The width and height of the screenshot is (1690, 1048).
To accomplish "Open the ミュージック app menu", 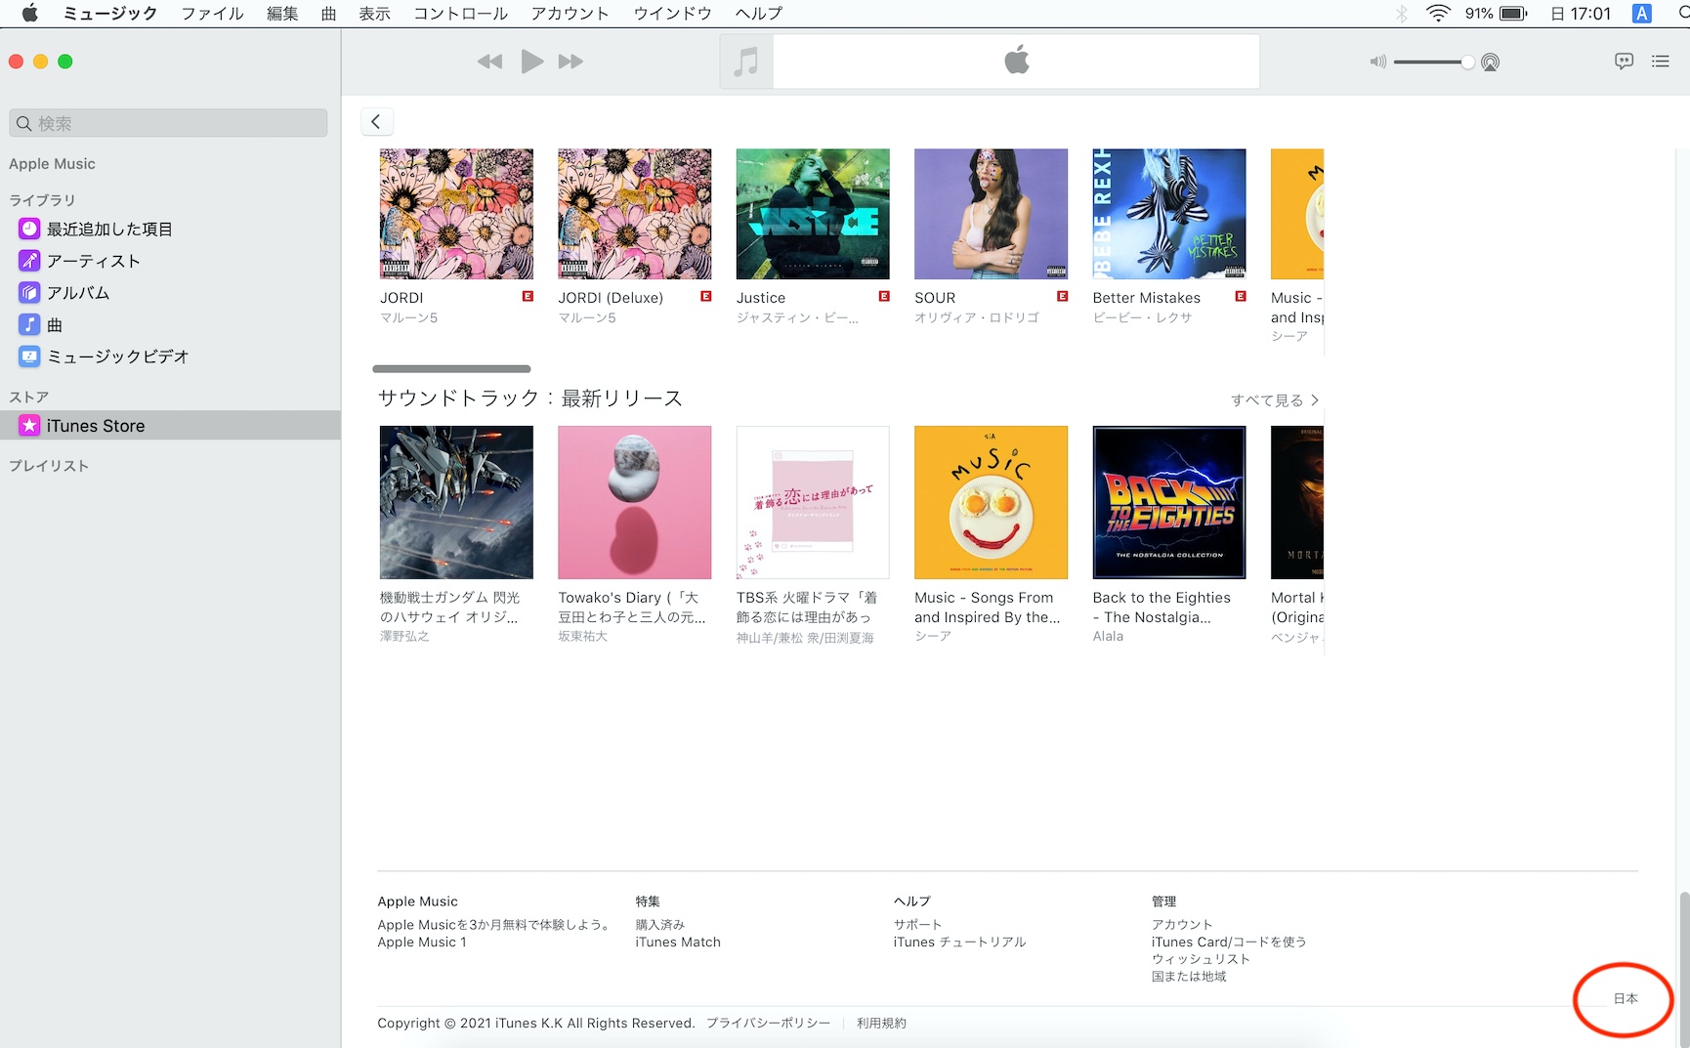I will pos(109,14).
